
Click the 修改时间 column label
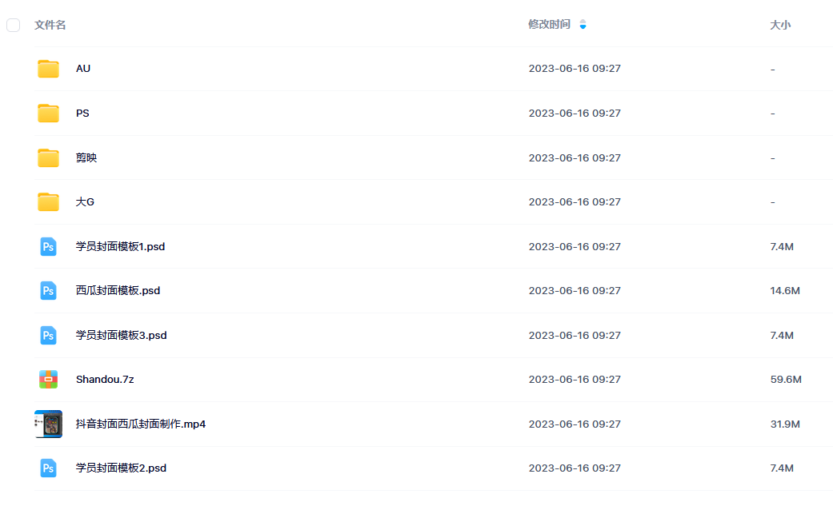click(549, 25)
